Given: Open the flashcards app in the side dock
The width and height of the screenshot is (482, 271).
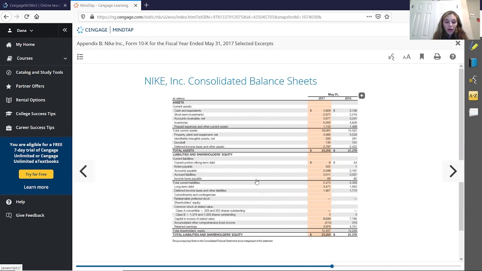Looking at the screenshot, I should click(x=473, y=112).
